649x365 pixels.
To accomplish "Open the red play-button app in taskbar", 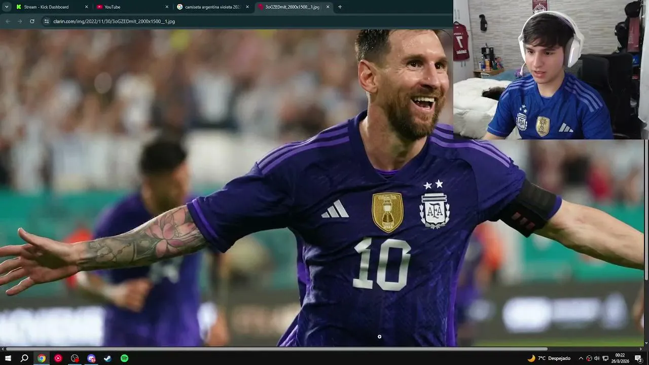I will click(x=58, y=358).
